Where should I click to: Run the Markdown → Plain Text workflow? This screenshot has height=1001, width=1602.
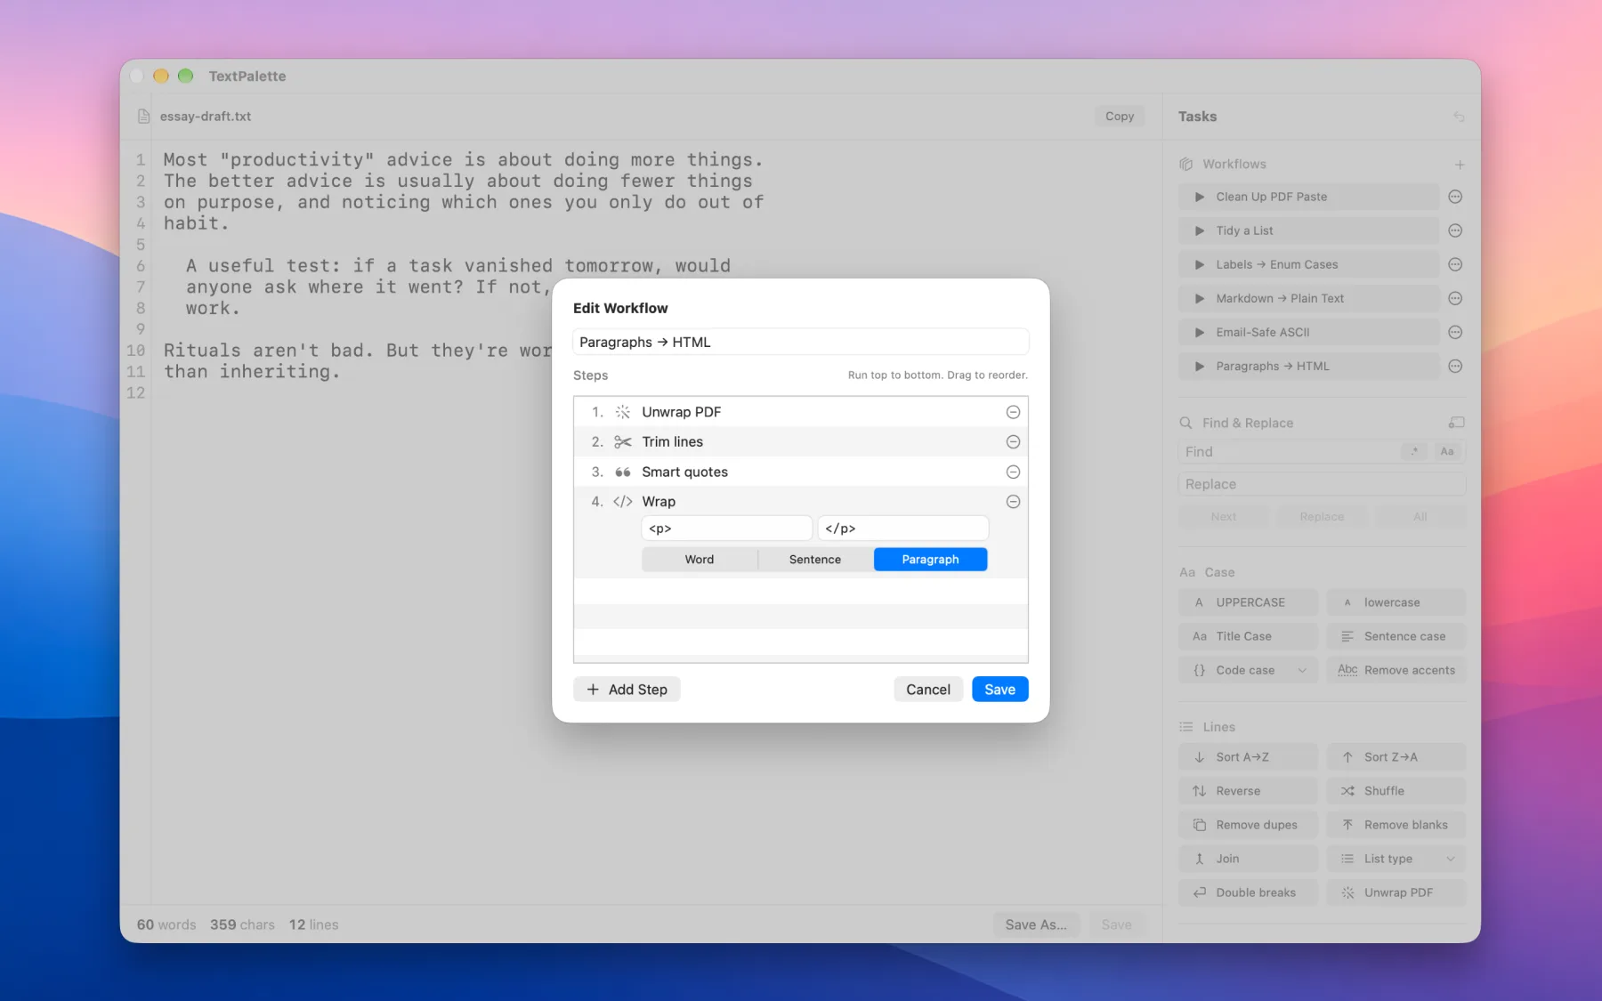pyautogui.click(x=1308, y=298)
